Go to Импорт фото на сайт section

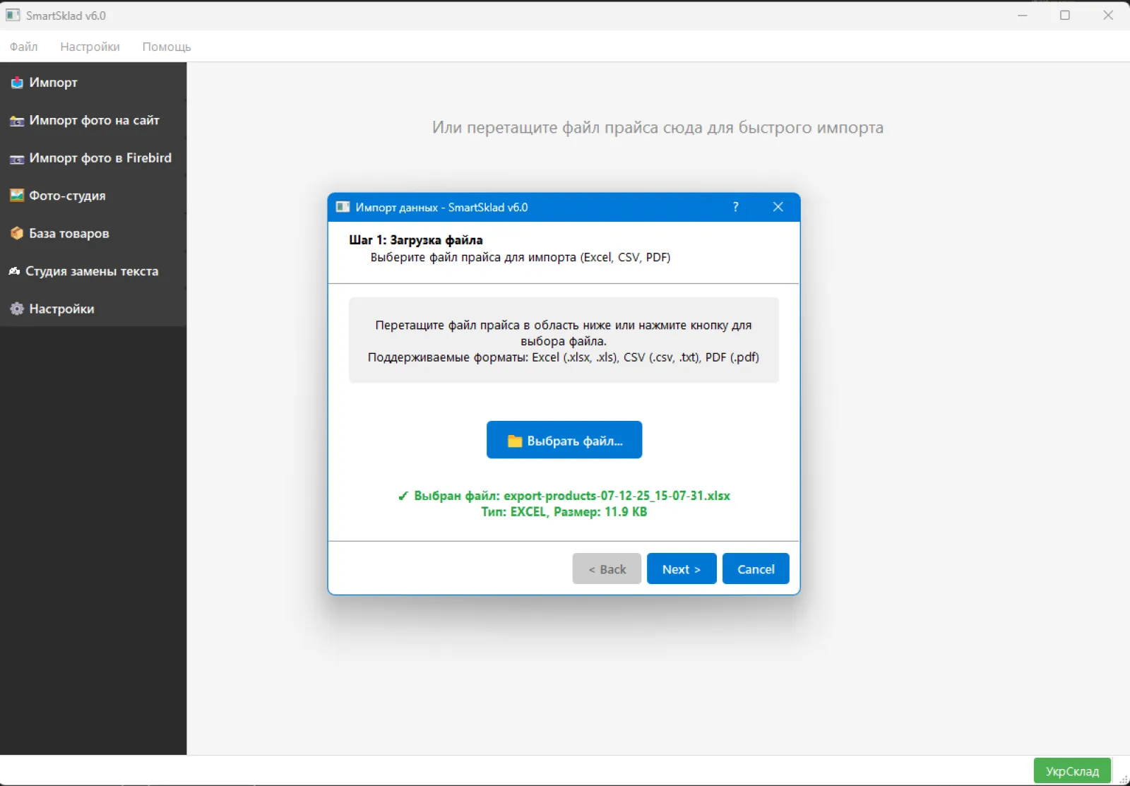[93, 120]
